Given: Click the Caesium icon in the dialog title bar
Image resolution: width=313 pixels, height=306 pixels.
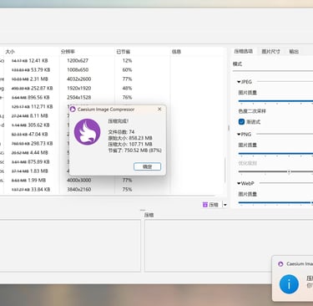Looking at the screenshot, I should pyautogui.click(x=73, y=110).
